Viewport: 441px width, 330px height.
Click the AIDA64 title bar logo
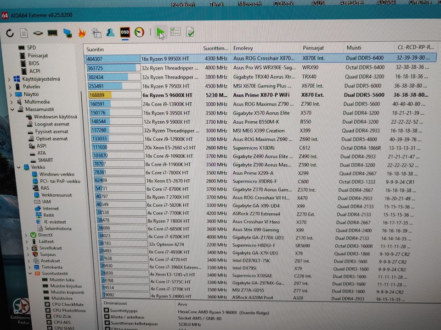pos(5,16)
